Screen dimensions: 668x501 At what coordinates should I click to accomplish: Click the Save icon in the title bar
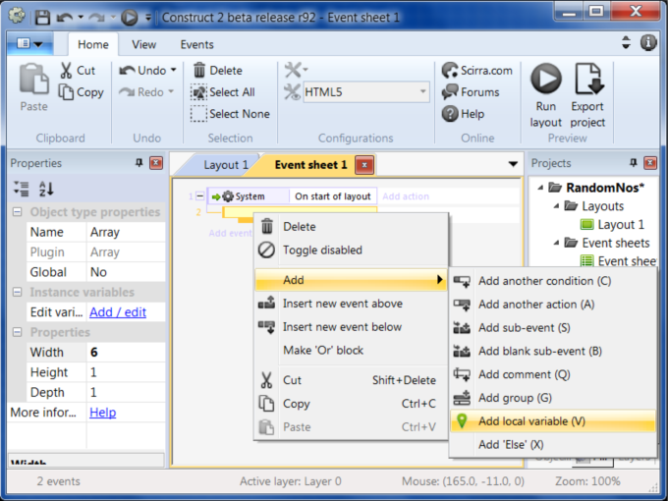(42, 18)
